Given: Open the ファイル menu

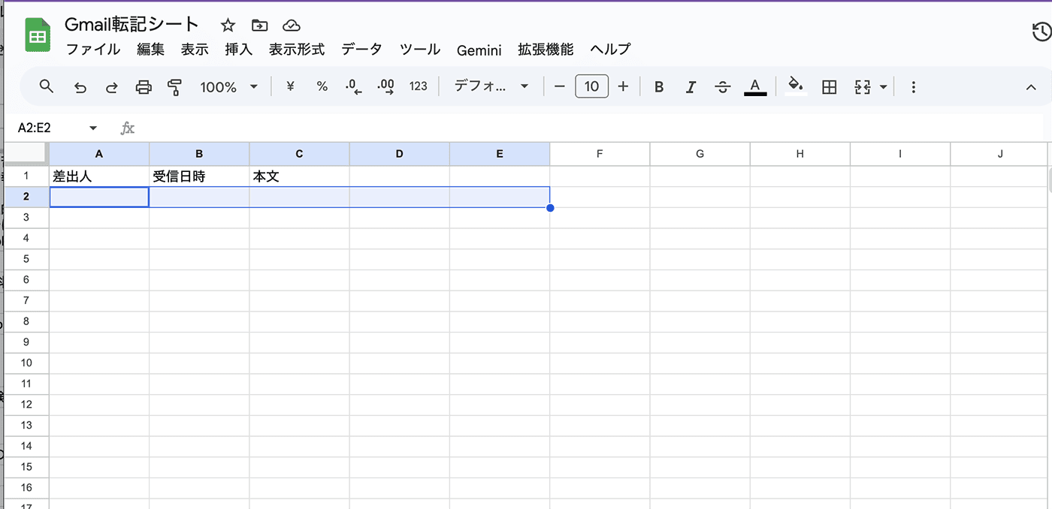Looking at the screenshot, I should pos(93,50).
